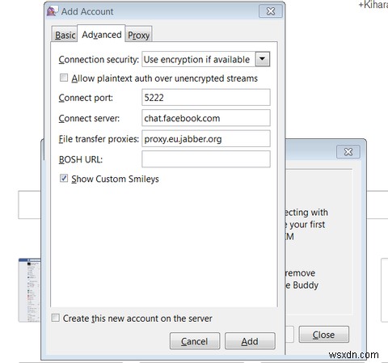Click the Connect server field

click(x=206, y=118)
